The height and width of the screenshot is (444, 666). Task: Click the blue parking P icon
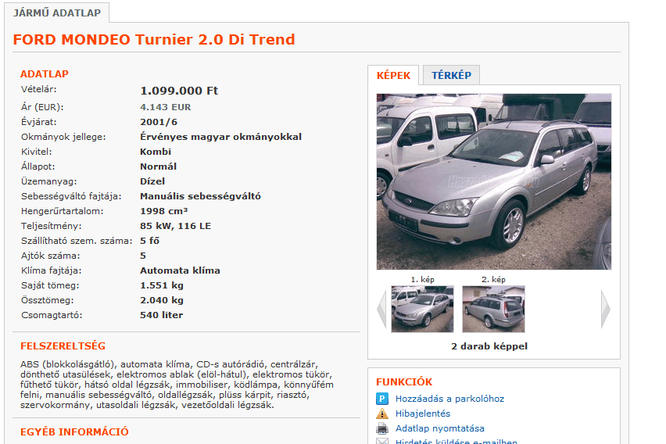pyautogui.click(x=382, y=399)
